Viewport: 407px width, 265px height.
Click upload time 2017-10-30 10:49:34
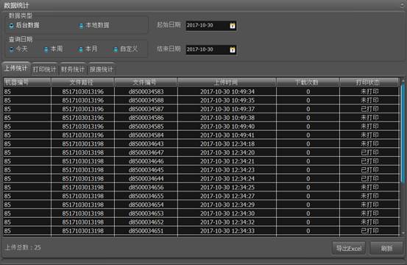click(227, 91)
